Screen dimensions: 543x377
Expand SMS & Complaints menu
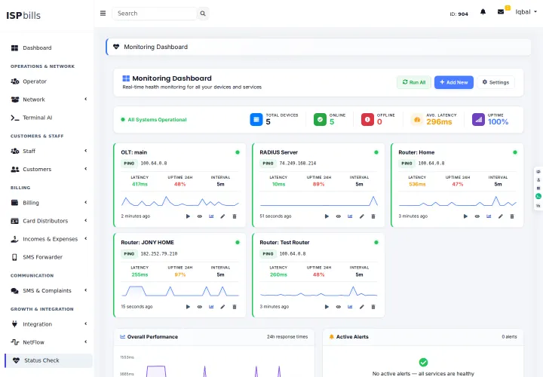tap(48, 290)
